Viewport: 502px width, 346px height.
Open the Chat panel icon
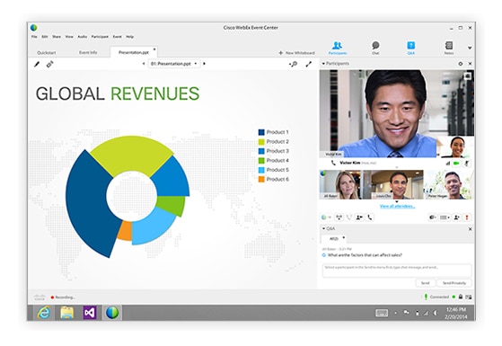pos(375,48)
